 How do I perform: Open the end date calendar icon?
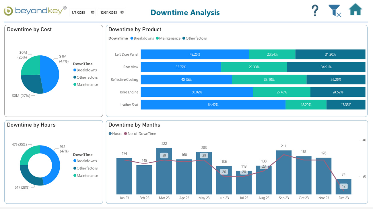click(x=121, y=12)
